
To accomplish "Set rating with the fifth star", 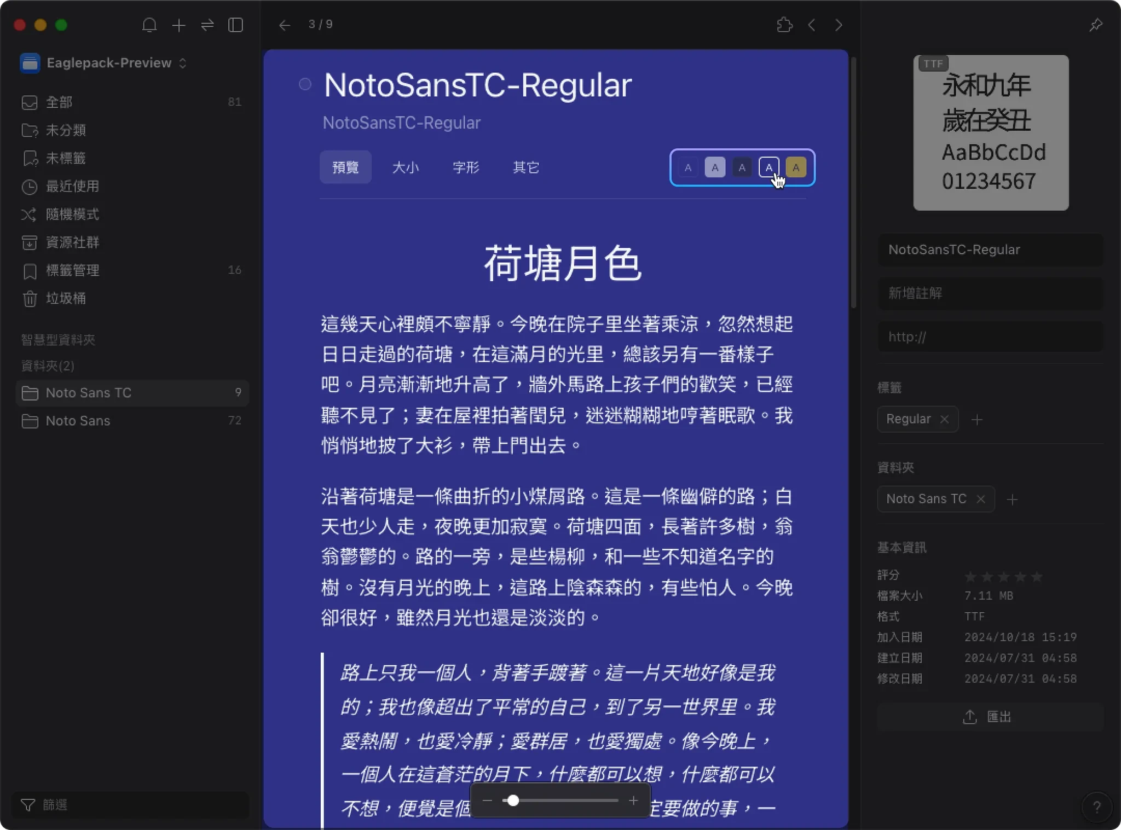I will (x=1037, y=577).
